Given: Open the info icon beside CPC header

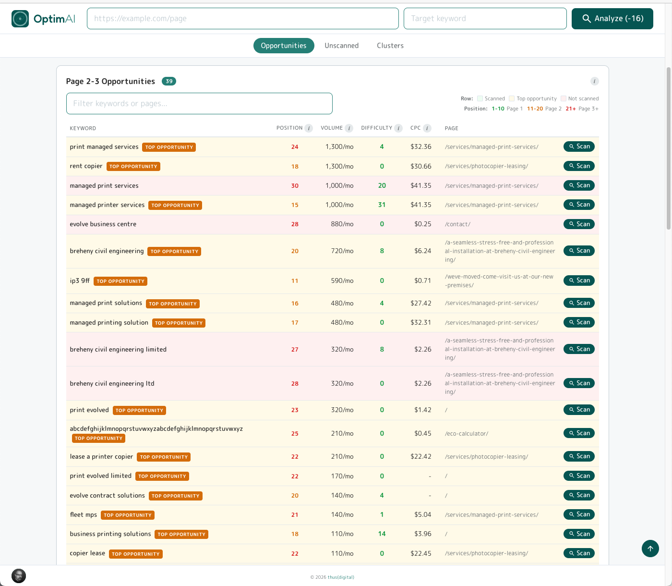Looking at the screenshot, I should click(x=427, y=128).
